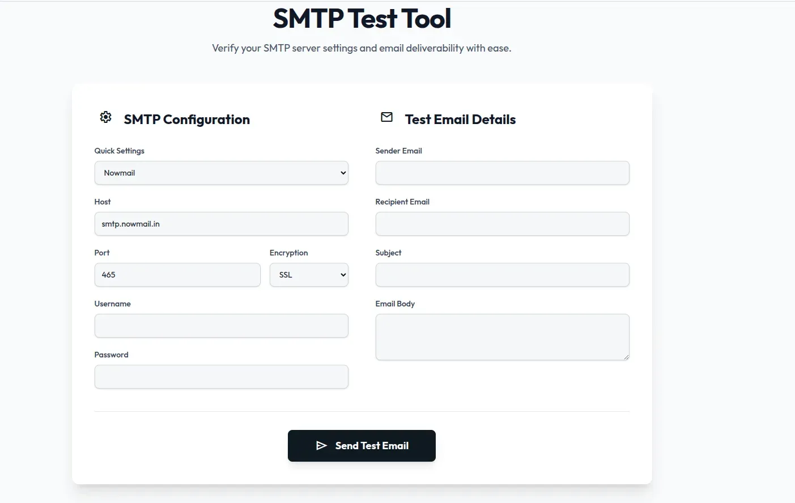Screen dimensions: 795x503
Task: Click the SMTP Test Tool heading
Action: tap(362, 18)
